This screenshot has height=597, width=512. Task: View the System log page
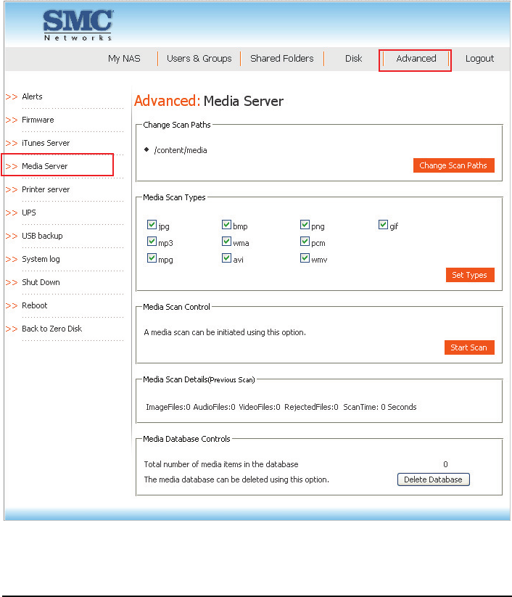coord(41,259)
